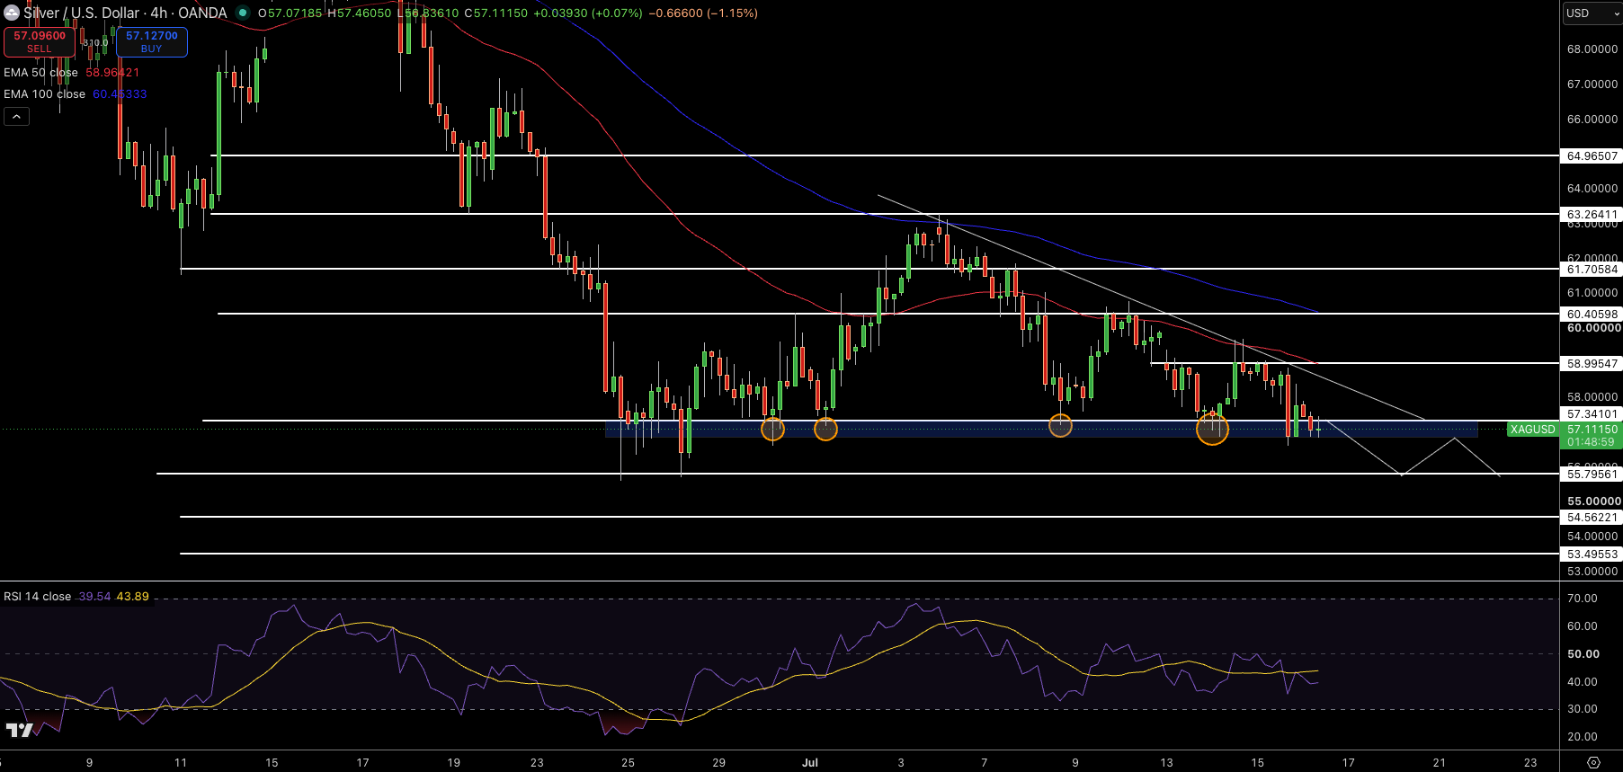Click the high price H57.46050 readout
Viewport: 1623px width, 772px height.
tap(359, 13)
